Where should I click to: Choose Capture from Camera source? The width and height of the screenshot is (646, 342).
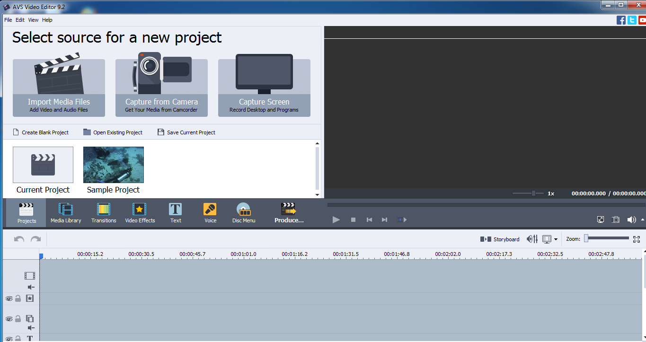(161, 88)
